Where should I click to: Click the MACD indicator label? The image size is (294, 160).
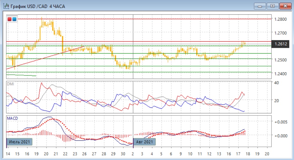(12, 118)
